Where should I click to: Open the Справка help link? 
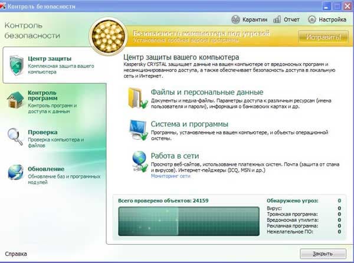tap(16, 254)
